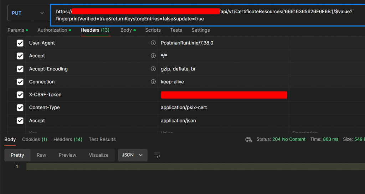Open the JSON format dropdown
This screenshot has height=194, width=365.
click(133, 155)
